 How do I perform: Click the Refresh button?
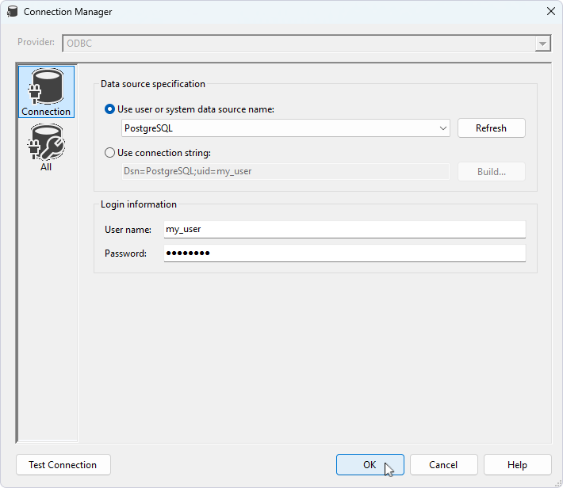point(491,128)
